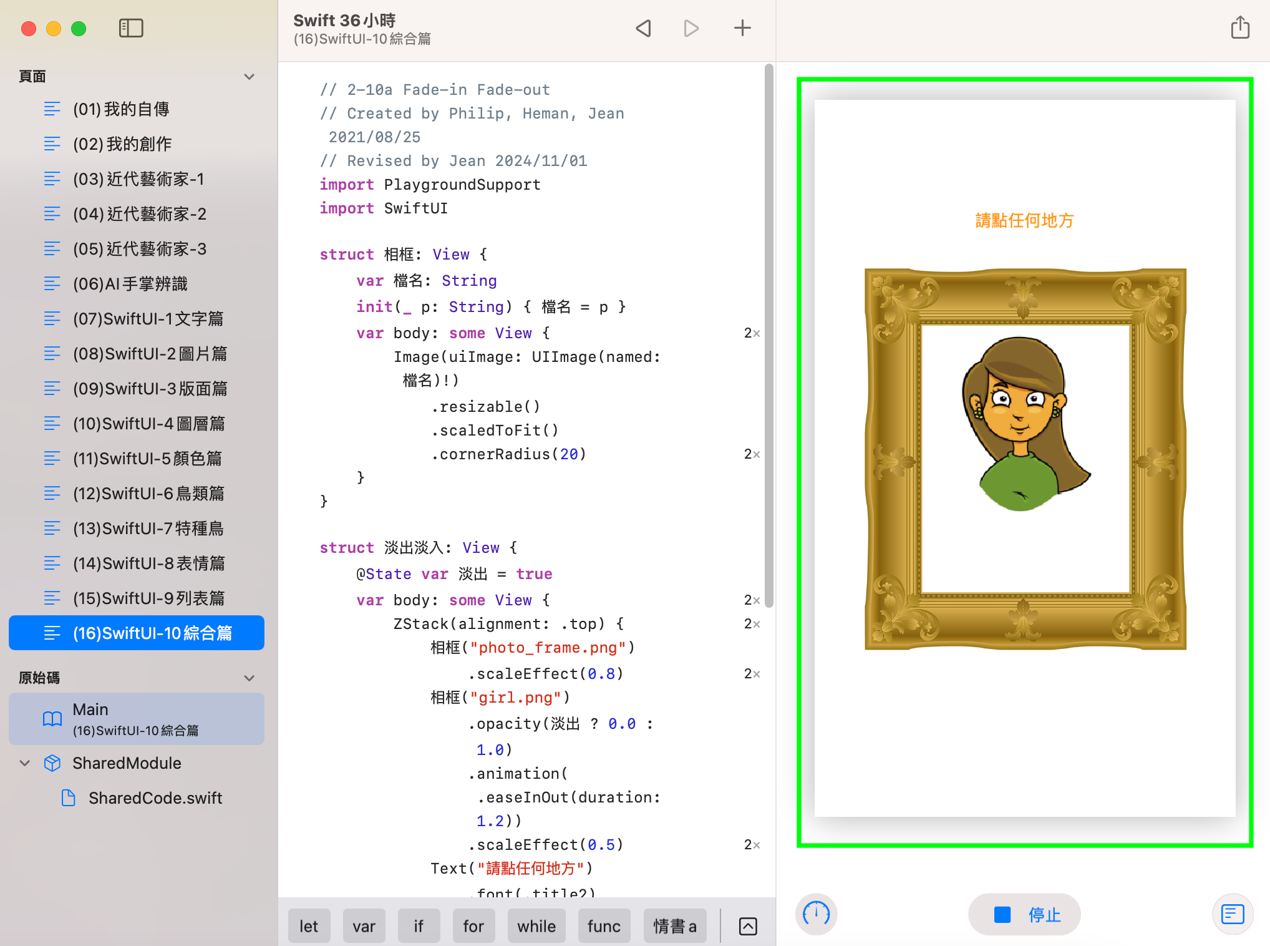Screen dimensions: 1270x946
Task: Select page (15)SwiftUI-9 列表篇
Action: click(148, 598)
